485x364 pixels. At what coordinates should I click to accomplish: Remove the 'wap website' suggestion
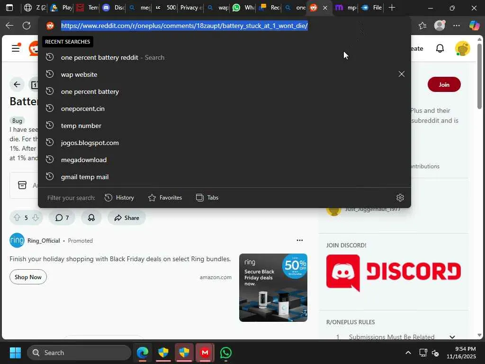[402, 74]
